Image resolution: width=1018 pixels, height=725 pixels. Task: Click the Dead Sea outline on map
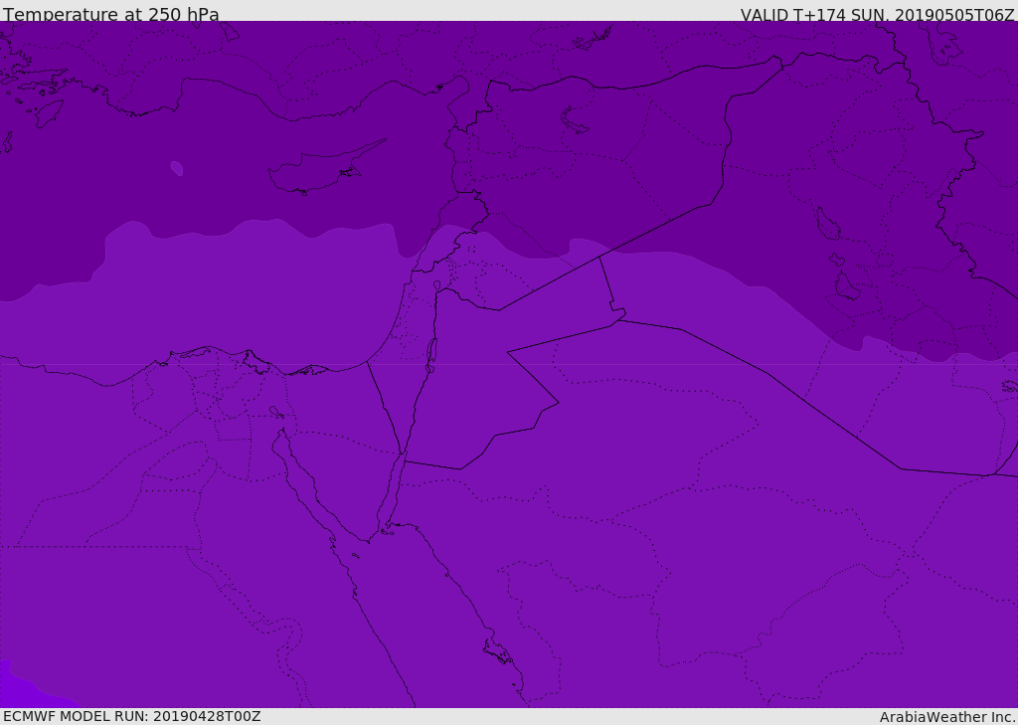[x=431, y=356]
